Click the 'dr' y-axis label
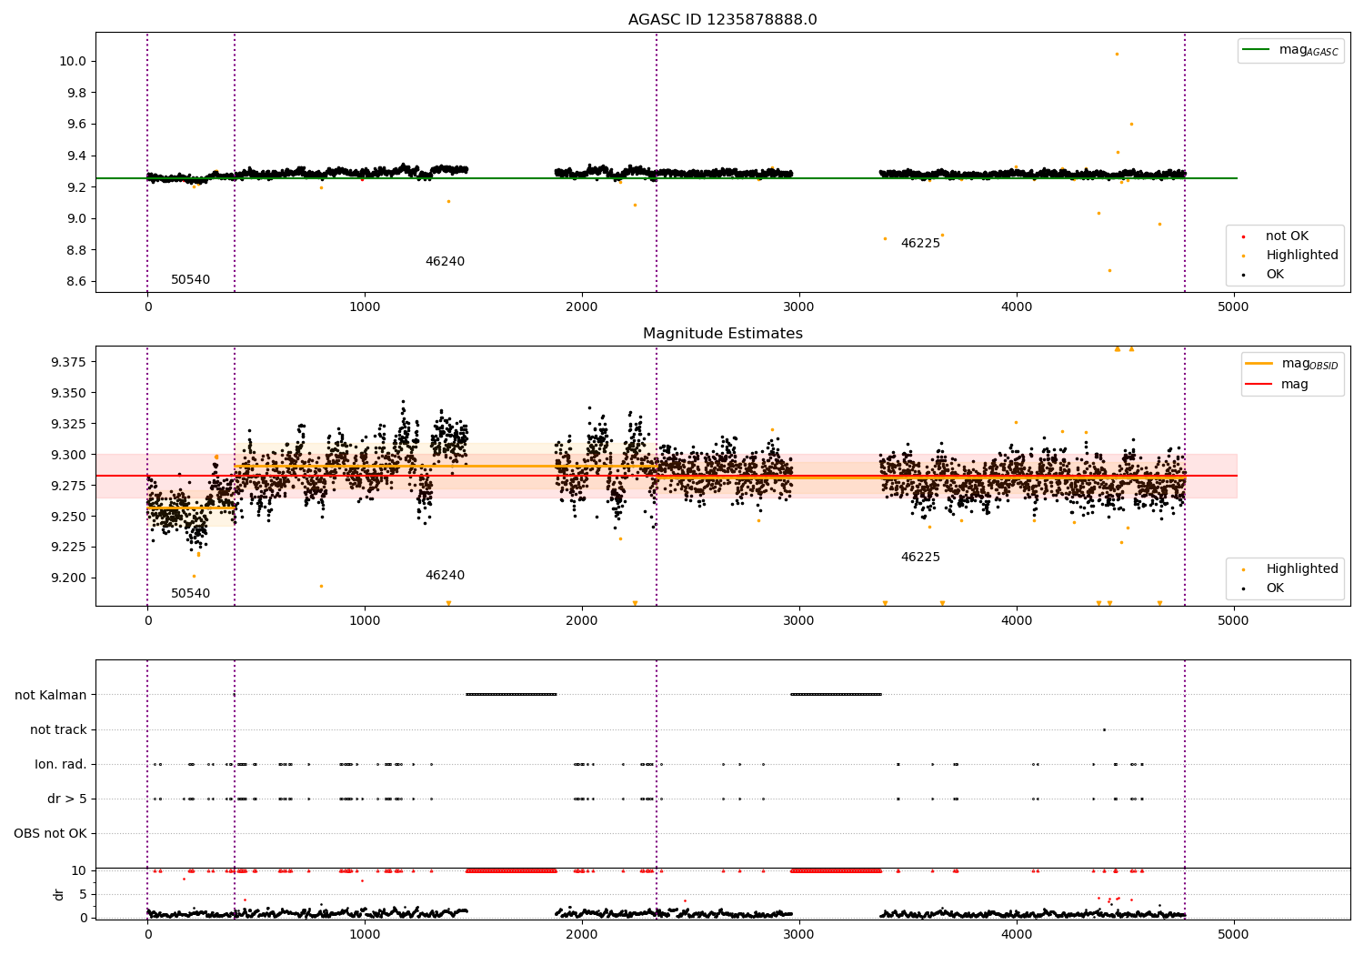This screenshot has height=955, width=1364. [59, 894]
